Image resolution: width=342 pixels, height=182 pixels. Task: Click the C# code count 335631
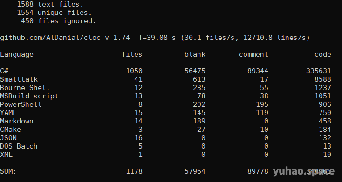point(319,71)
